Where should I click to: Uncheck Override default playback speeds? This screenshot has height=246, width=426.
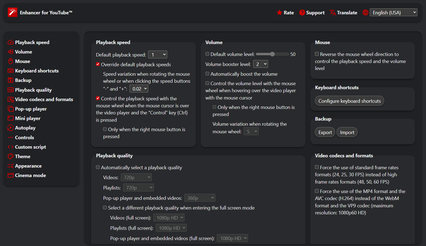[x=98, y=64]
